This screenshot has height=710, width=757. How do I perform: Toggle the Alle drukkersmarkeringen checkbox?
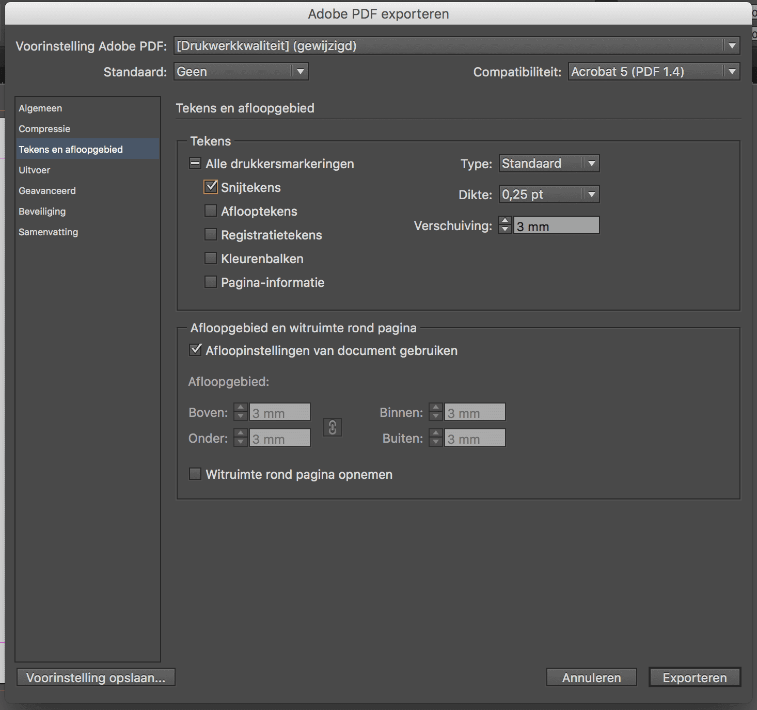pyautogui.click(x=195, y=163)
